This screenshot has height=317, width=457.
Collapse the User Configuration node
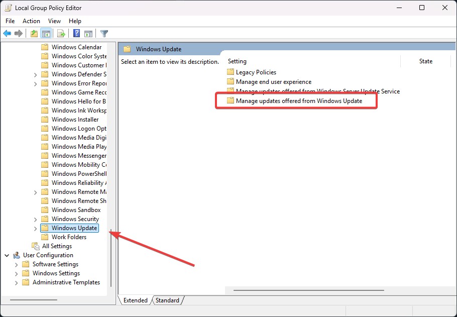tap(7, 255)
